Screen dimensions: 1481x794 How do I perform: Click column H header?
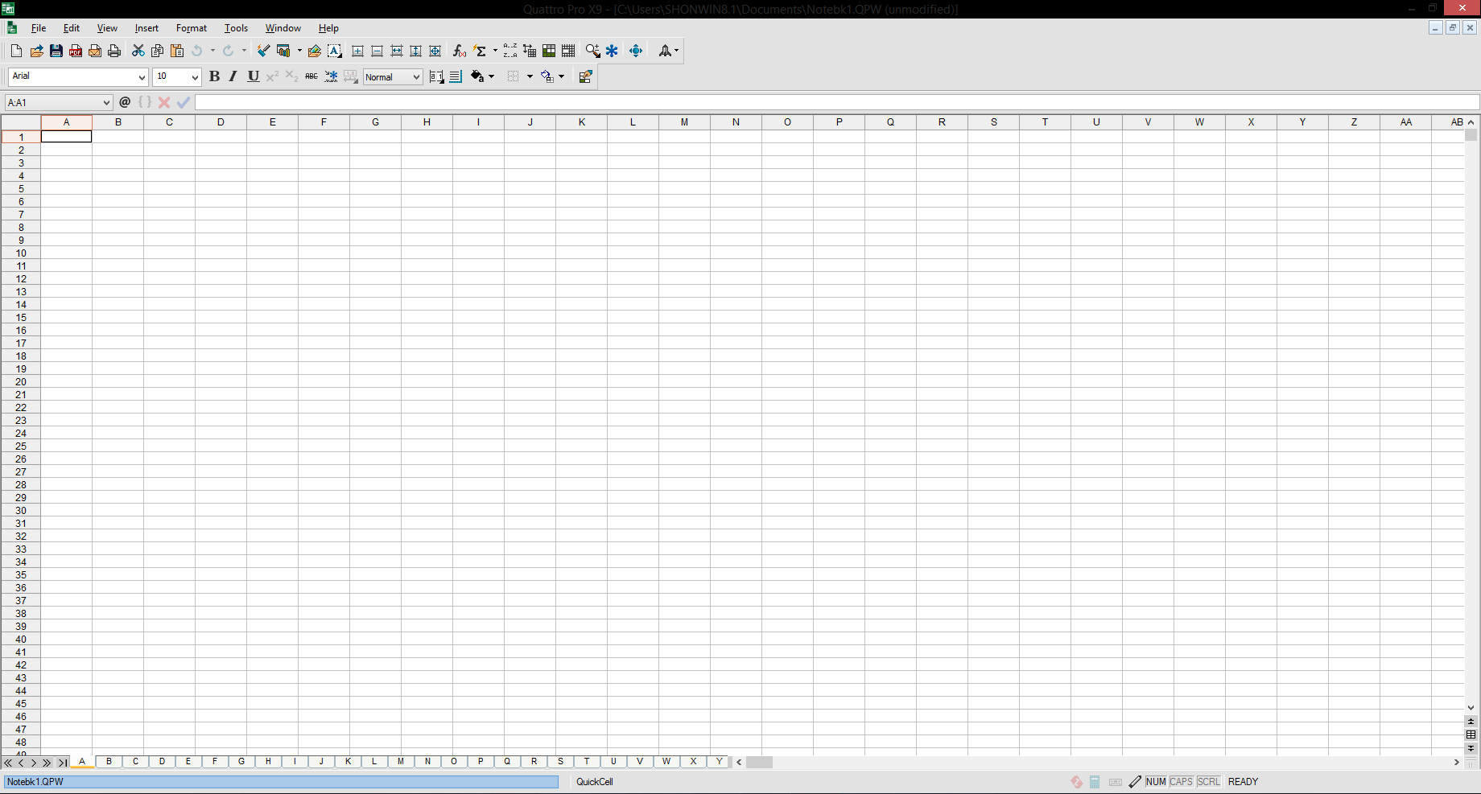coord(427,122)
